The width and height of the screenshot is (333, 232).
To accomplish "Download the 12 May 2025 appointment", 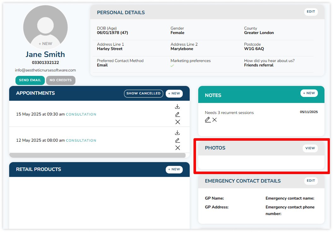I will point(177,133).
